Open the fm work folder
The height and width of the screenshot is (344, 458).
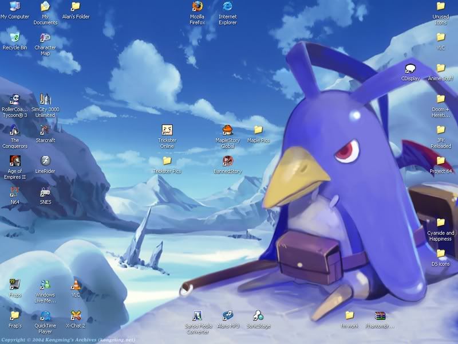pyautogui.click(x=349, y=319)
